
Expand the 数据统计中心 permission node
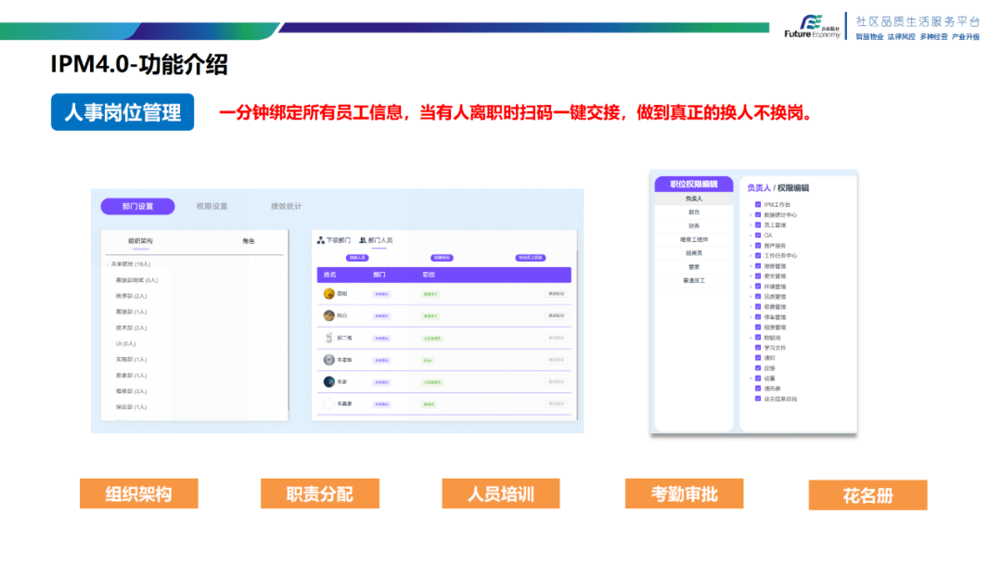click(x=751, y=215)
